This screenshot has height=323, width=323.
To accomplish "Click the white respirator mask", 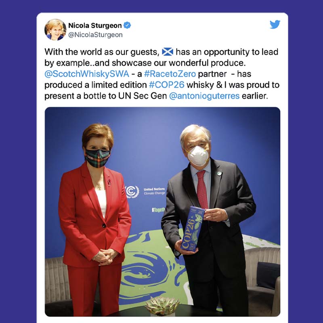I will tap(197, 156).
